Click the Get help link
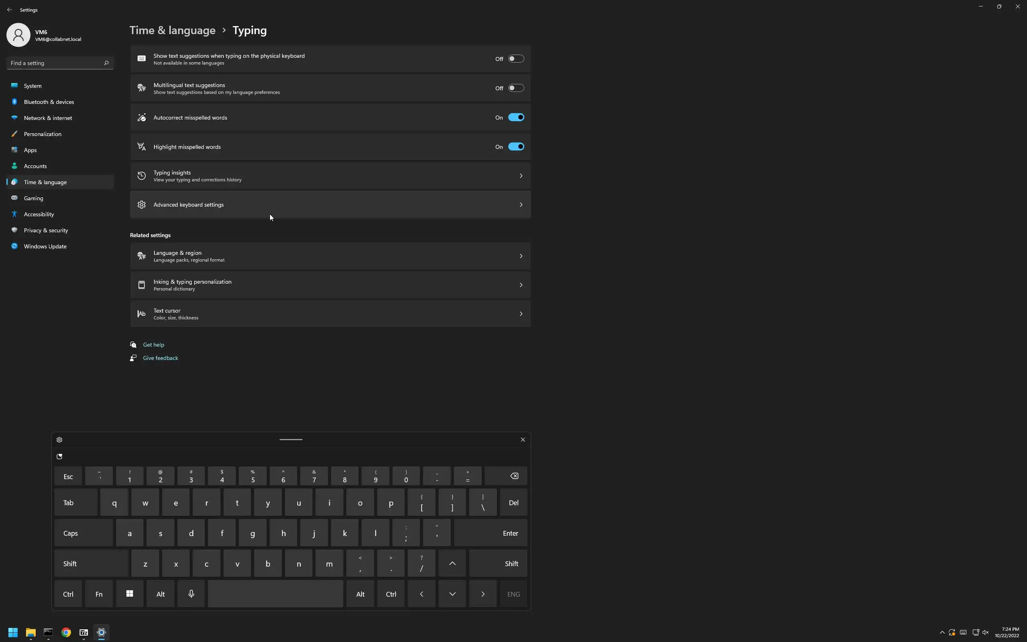The width and height of the screenshot is (1027, 642). tap(153, 345)
